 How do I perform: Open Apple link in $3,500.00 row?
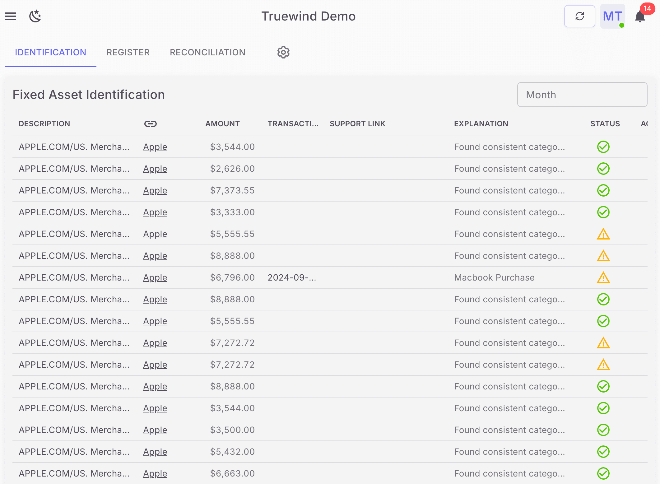[x=155, y=430]
